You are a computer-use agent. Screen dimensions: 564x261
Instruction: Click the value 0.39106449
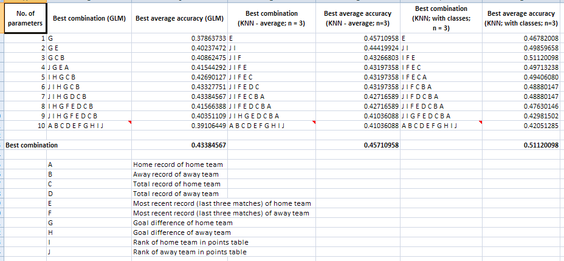click(x=208, y=125)
